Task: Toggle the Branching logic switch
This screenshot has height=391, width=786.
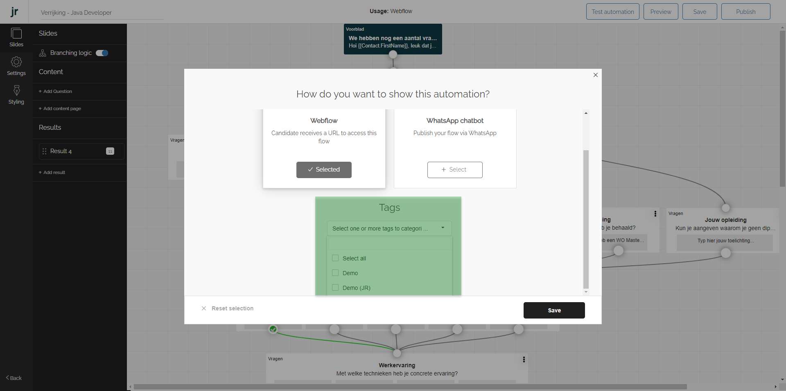Action: click(x=102, y=53)
